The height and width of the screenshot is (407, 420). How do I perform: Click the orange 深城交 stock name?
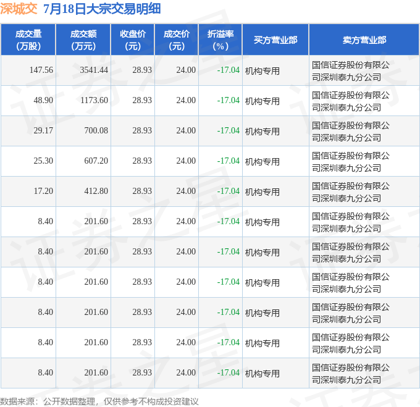point(19,9)
